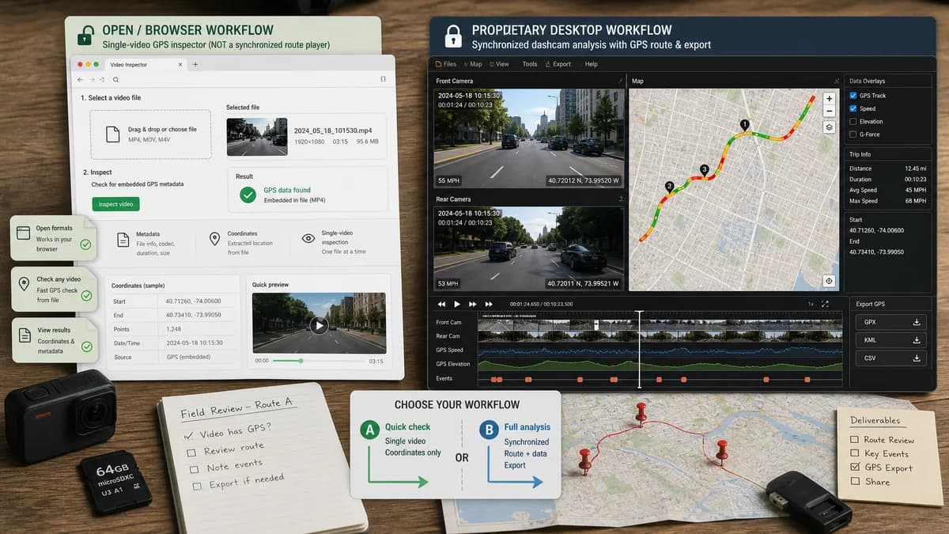Export GPS as KML
949x534 pixels.
click(x=891, y=340)
